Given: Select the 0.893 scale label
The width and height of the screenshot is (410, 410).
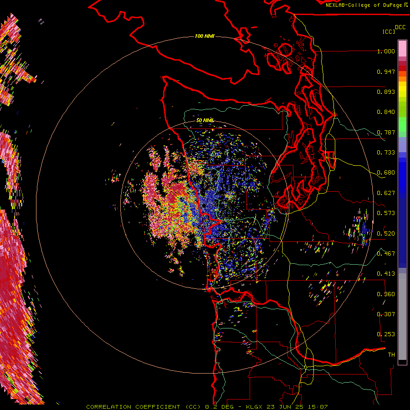Looking at the screenshot, I should 386,92.
